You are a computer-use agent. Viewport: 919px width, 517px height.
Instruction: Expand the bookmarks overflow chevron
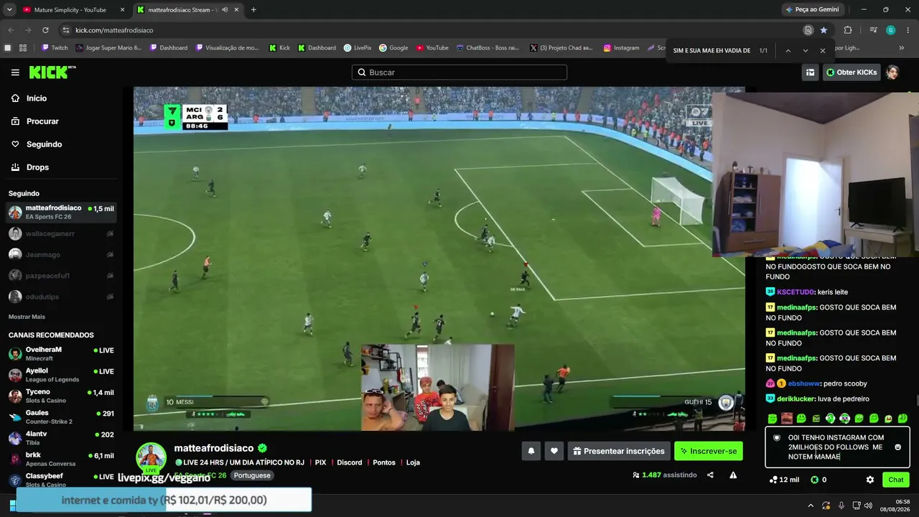pos(902,48)
